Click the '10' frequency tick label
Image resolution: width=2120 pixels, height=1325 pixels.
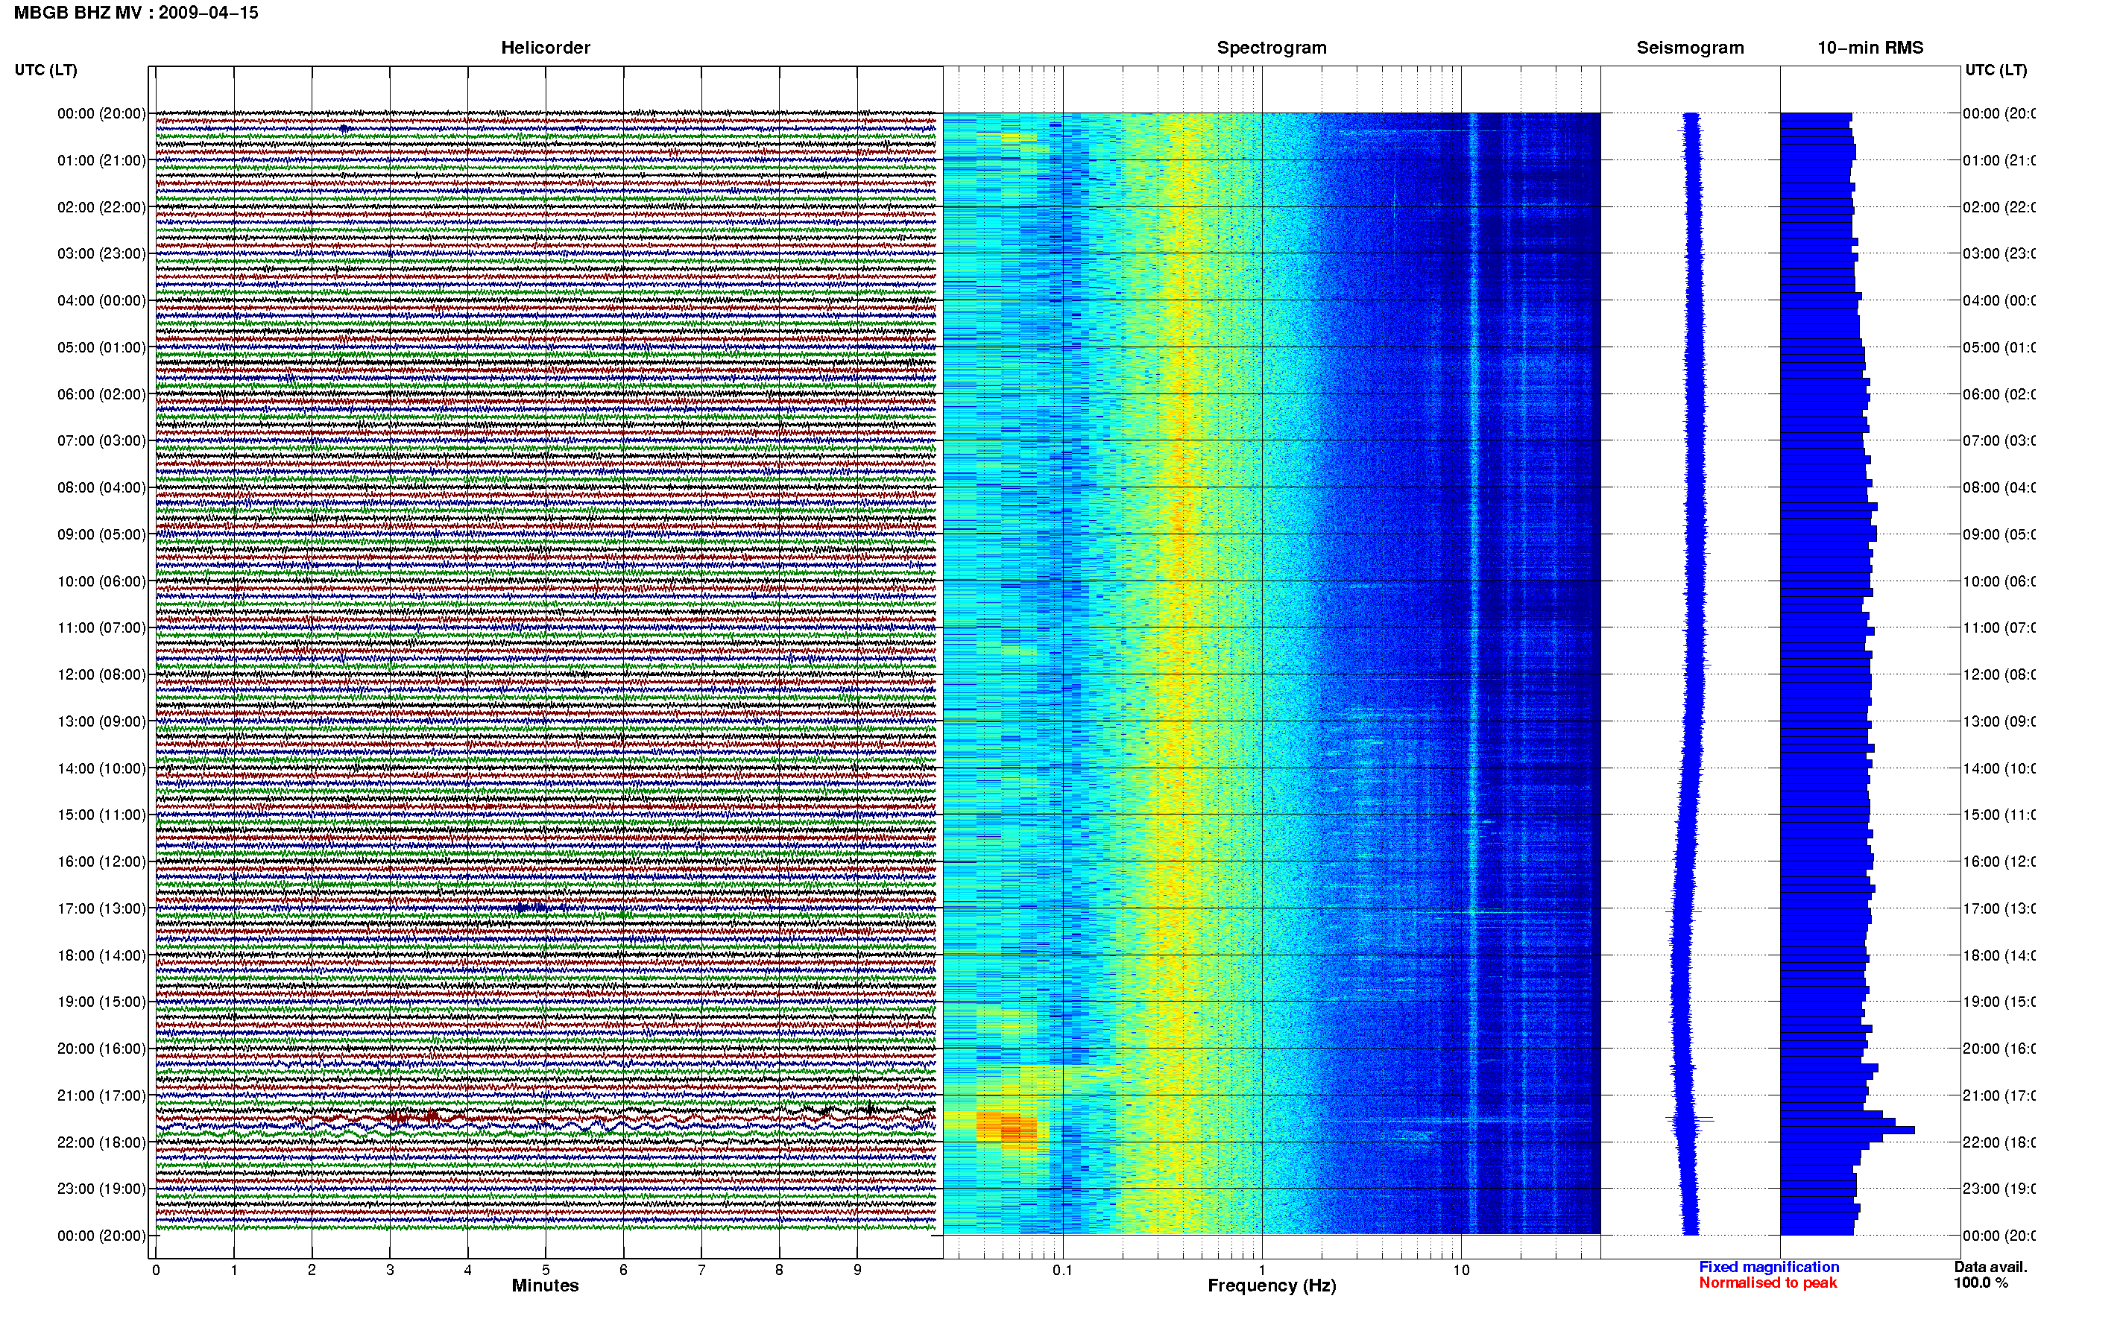pyautogui.click(x=1461, y=1270)
